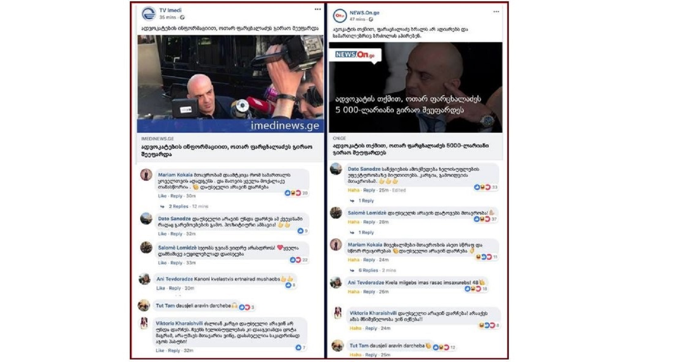Open Mariam Kokaia's profile picture in left post
Image resolution: width=690 pixels, height=362 pixels.
coord(146,175)
